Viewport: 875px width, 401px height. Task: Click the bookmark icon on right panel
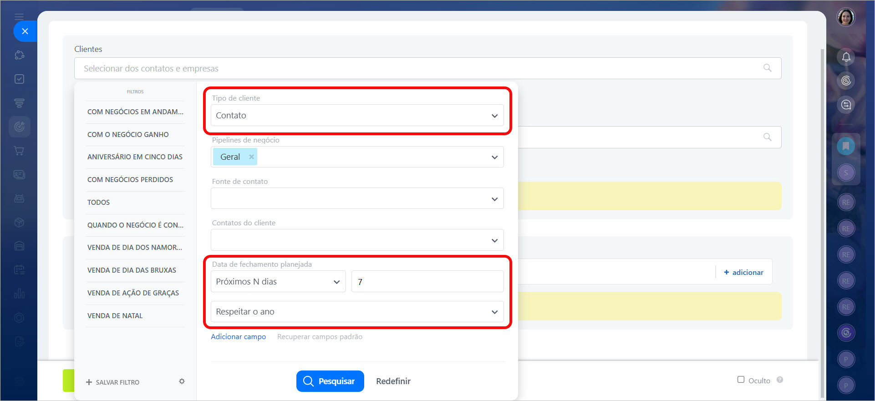(846, 146)
